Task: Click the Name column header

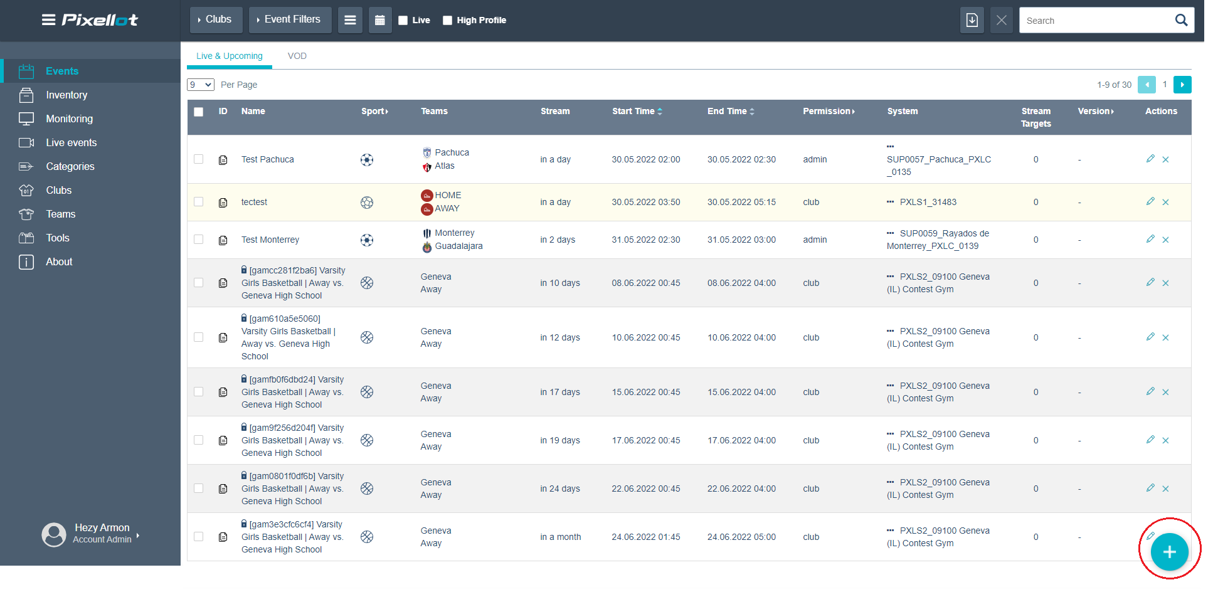Action: [x=253, y=111]
